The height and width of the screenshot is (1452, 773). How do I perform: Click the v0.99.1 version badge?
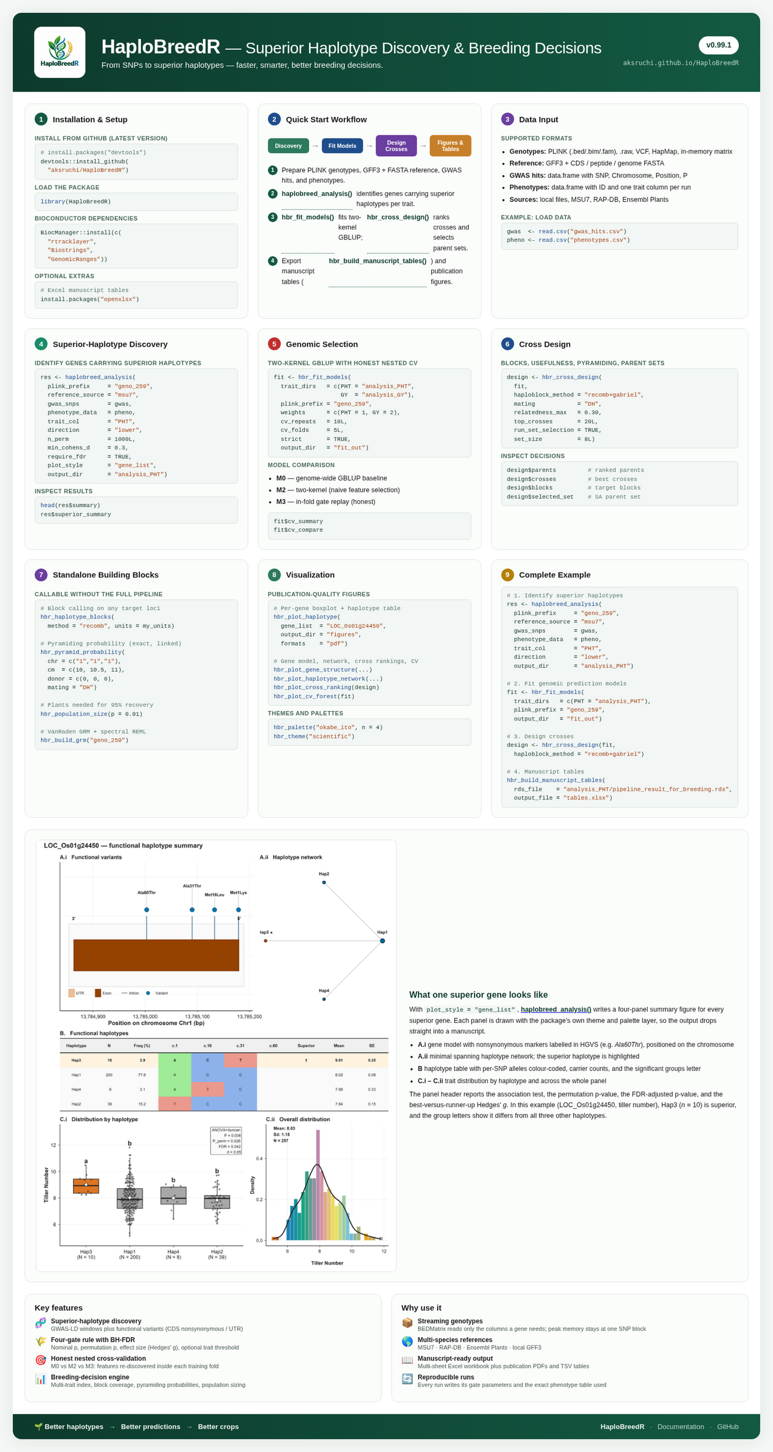[x=719, y=45]
